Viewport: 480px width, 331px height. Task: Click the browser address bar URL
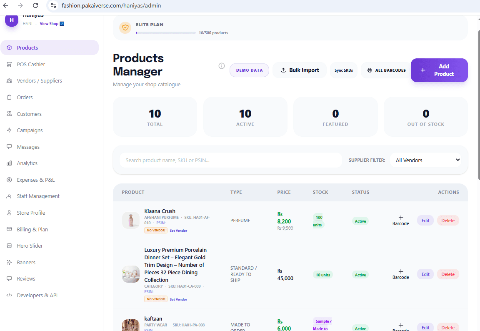click(x=111, y=5)
